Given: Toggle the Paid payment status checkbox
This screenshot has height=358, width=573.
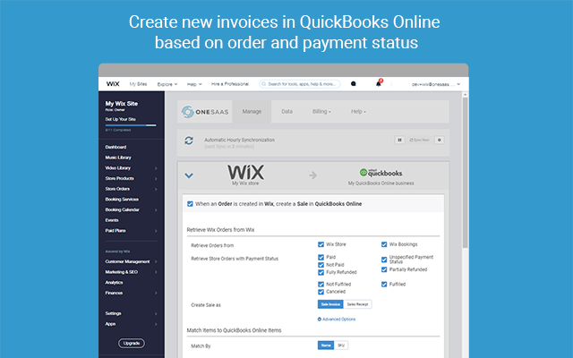Looking at the screenshot, I should click(321, 257).
